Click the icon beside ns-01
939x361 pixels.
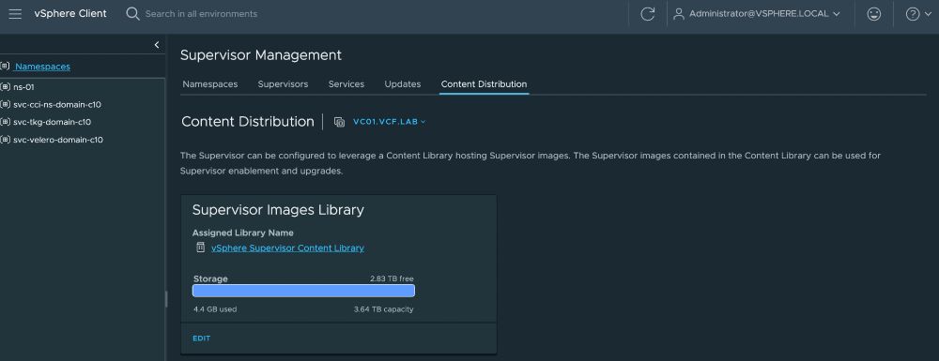(6, 86)
